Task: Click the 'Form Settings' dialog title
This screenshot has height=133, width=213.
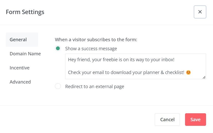Action: coord(25,12)
